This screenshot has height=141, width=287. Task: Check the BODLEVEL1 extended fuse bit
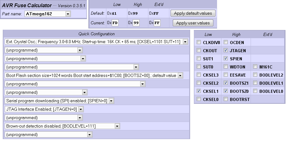coord(255,83)
